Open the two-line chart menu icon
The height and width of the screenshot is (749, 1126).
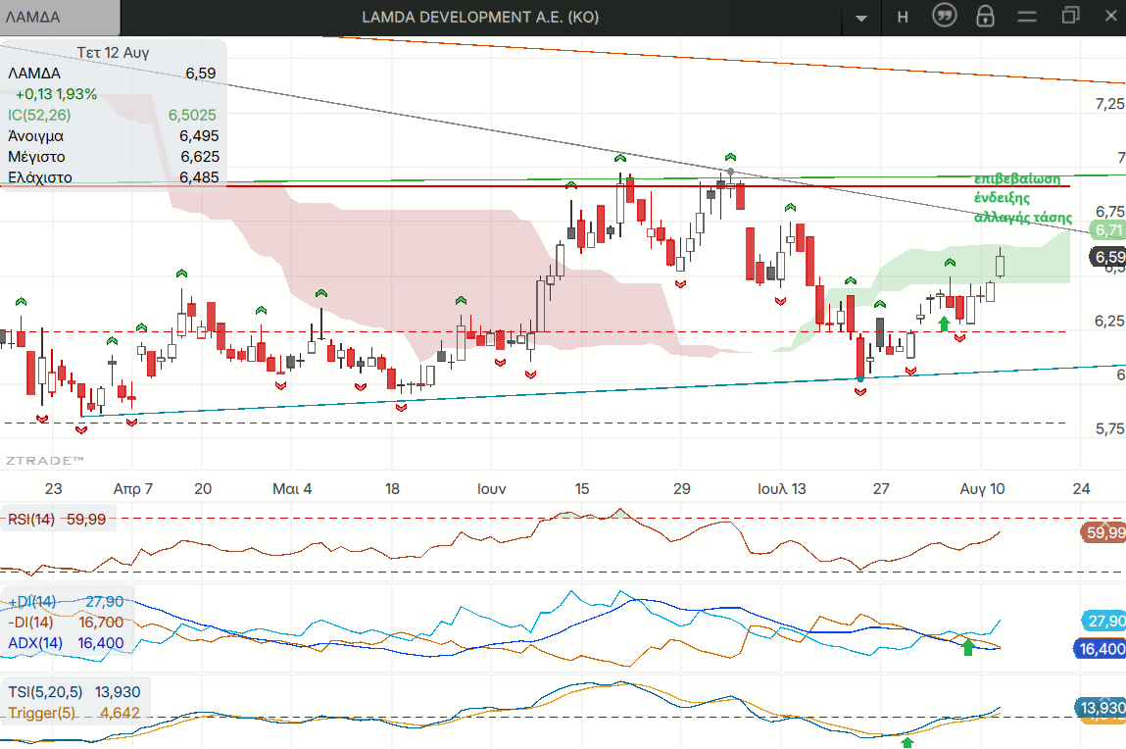1027,17
